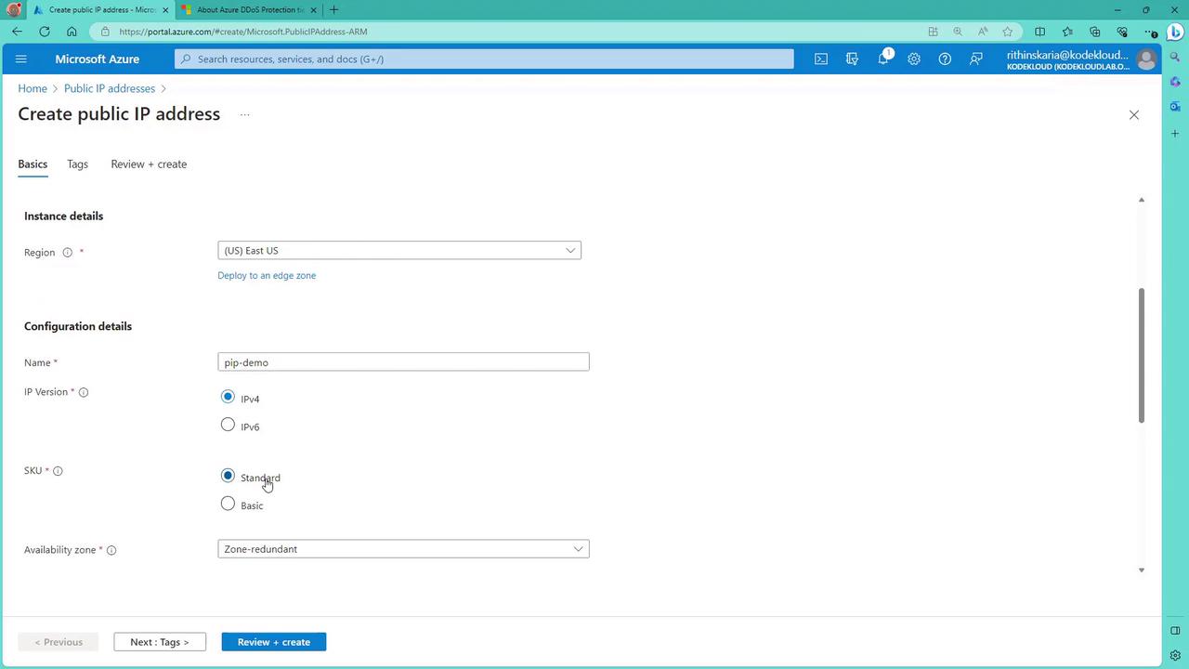Click the Next : Tags button
This screenshot has width=1189, height=669.
click(x=160, y=642)
